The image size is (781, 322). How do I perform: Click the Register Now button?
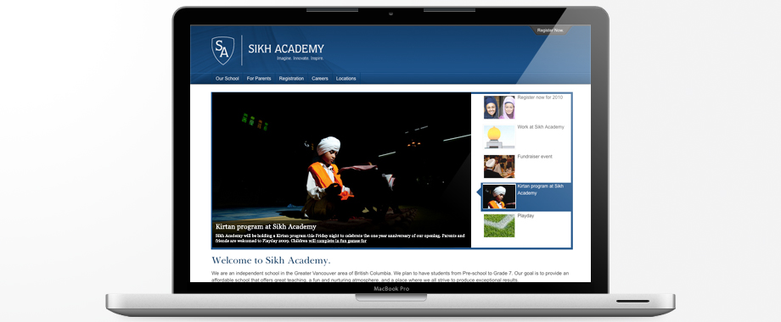tap(550, 31)
